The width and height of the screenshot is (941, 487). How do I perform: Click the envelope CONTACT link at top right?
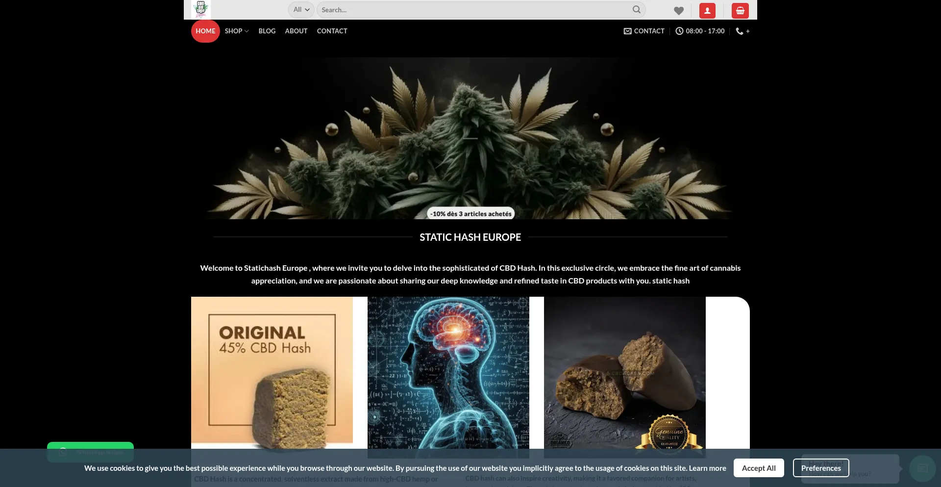tap(644, 31)
